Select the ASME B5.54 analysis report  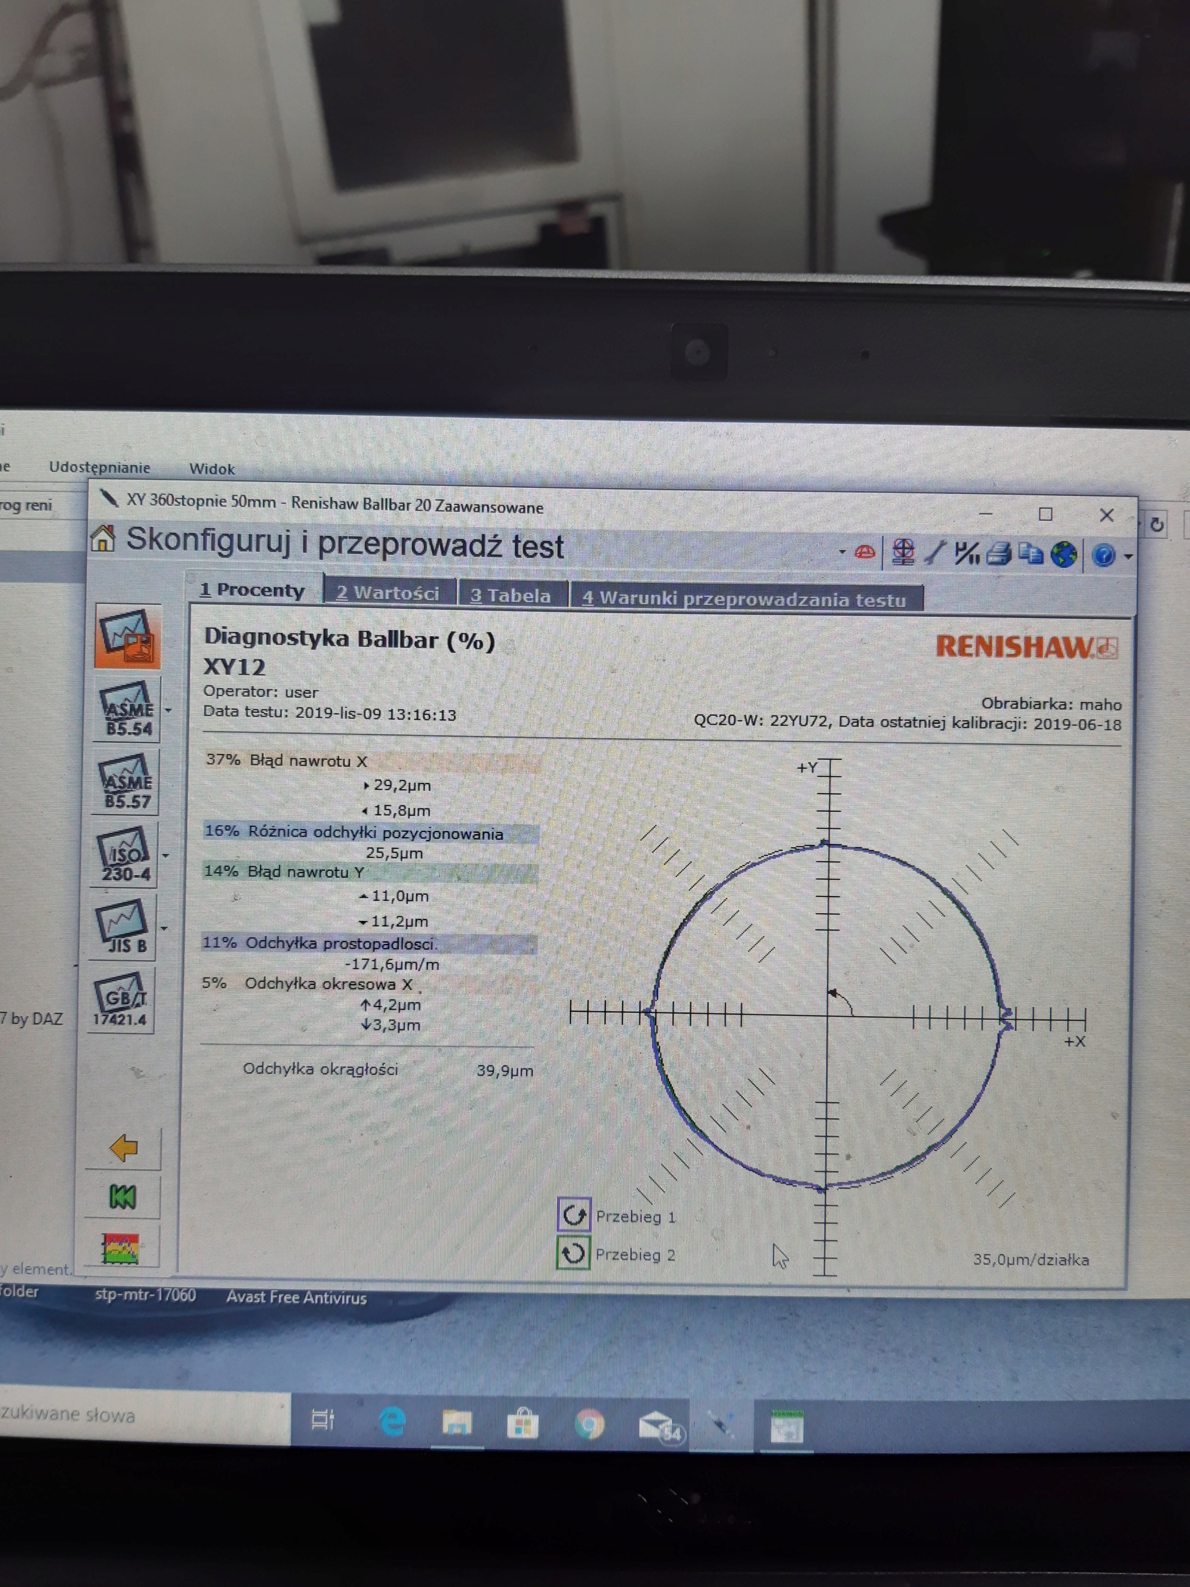click(127, 710)
